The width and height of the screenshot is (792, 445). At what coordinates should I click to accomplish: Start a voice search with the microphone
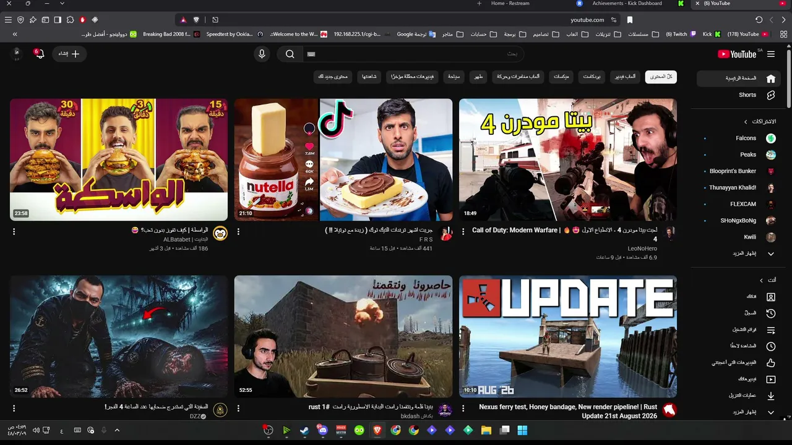[x=262, y=54]
